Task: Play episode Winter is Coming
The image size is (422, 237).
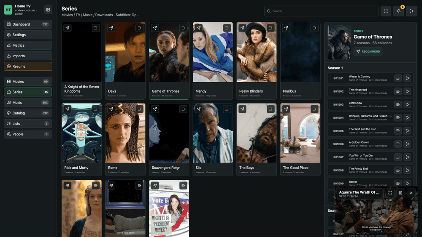Action: tap(407, 78)
